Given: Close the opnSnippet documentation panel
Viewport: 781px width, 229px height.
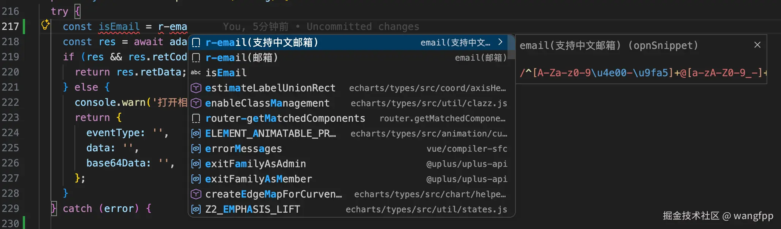Looking at the screenshot, I should tap(757, 45).
